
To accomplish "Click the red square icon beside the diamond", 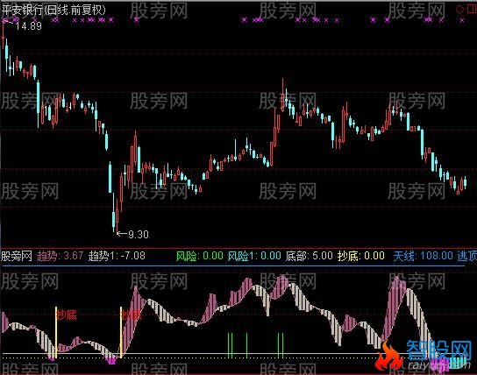I will click(472, 9).
